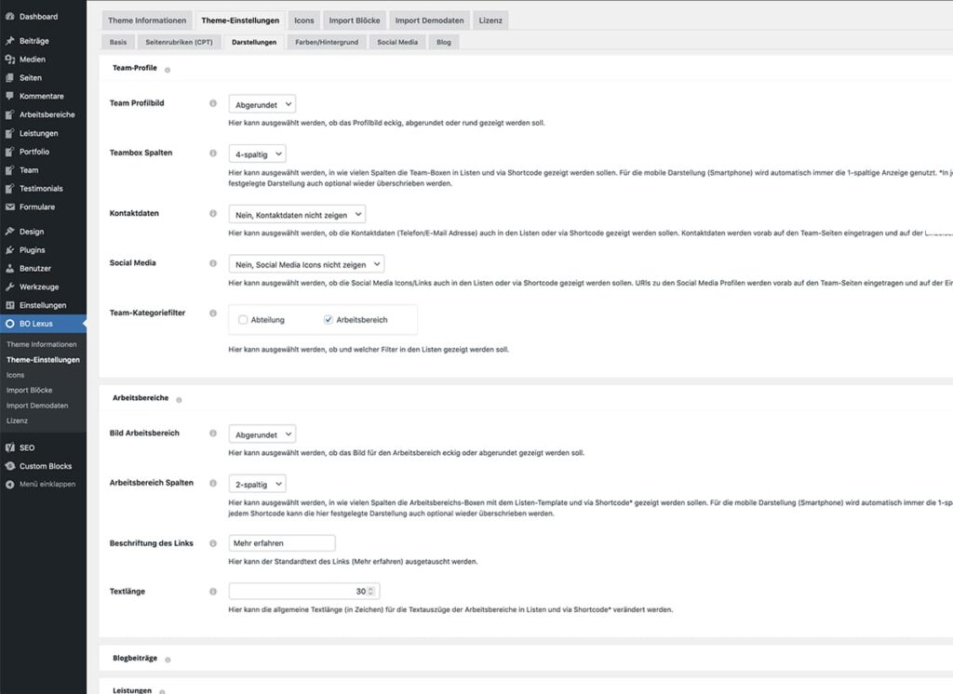
Task: Open Beiträge via its pin icon
Action: [x=9, y=41]
